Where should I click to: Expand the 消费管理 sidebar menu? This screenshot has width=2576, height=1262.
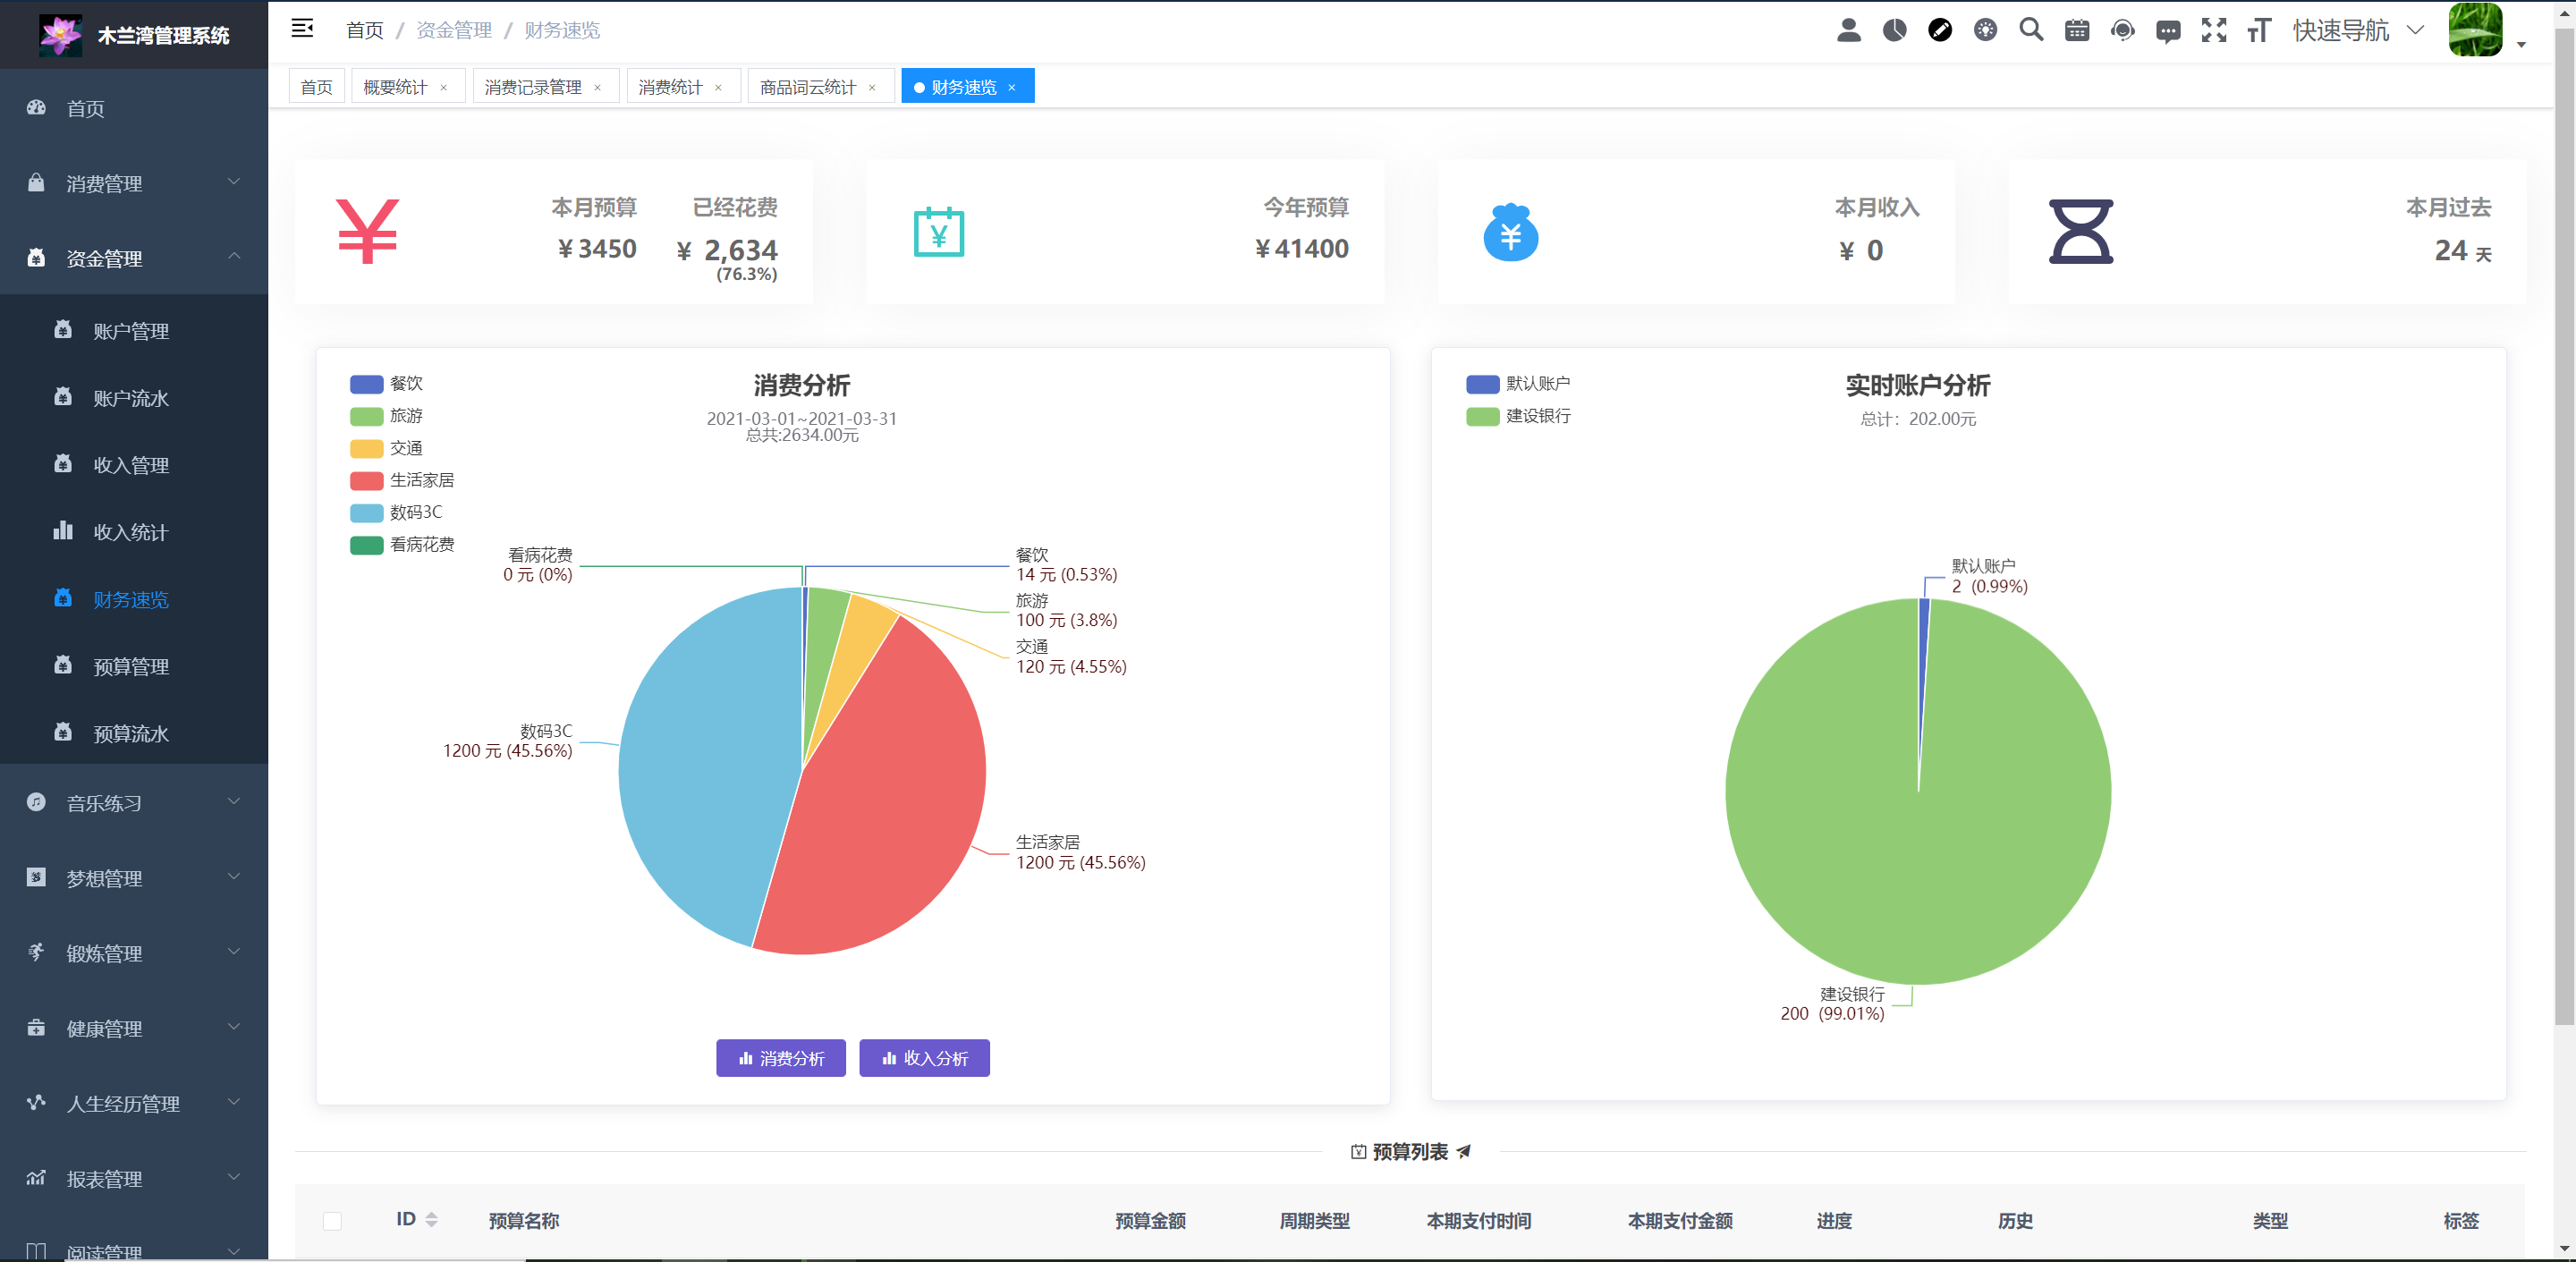point(134,183)
